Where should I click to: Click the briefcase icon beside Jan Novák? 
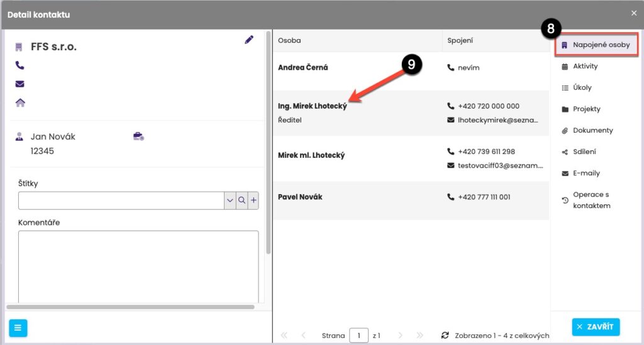[138, 136]
